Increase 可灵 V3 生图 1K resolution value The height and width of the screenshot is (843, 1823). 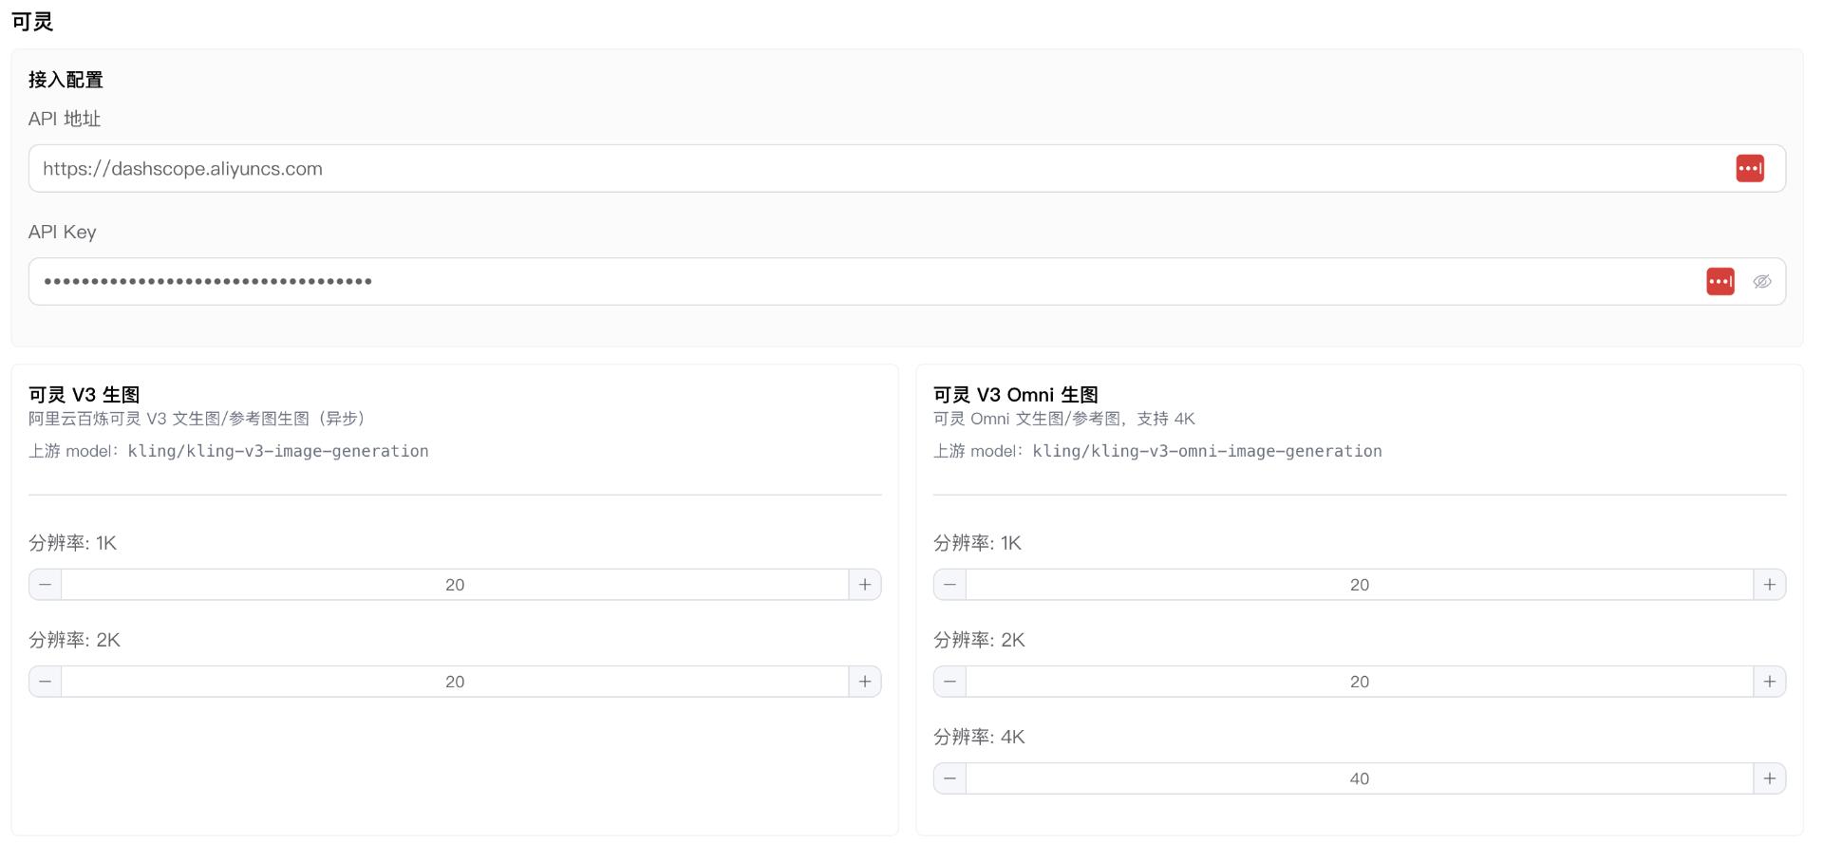[x=864, y=585]
